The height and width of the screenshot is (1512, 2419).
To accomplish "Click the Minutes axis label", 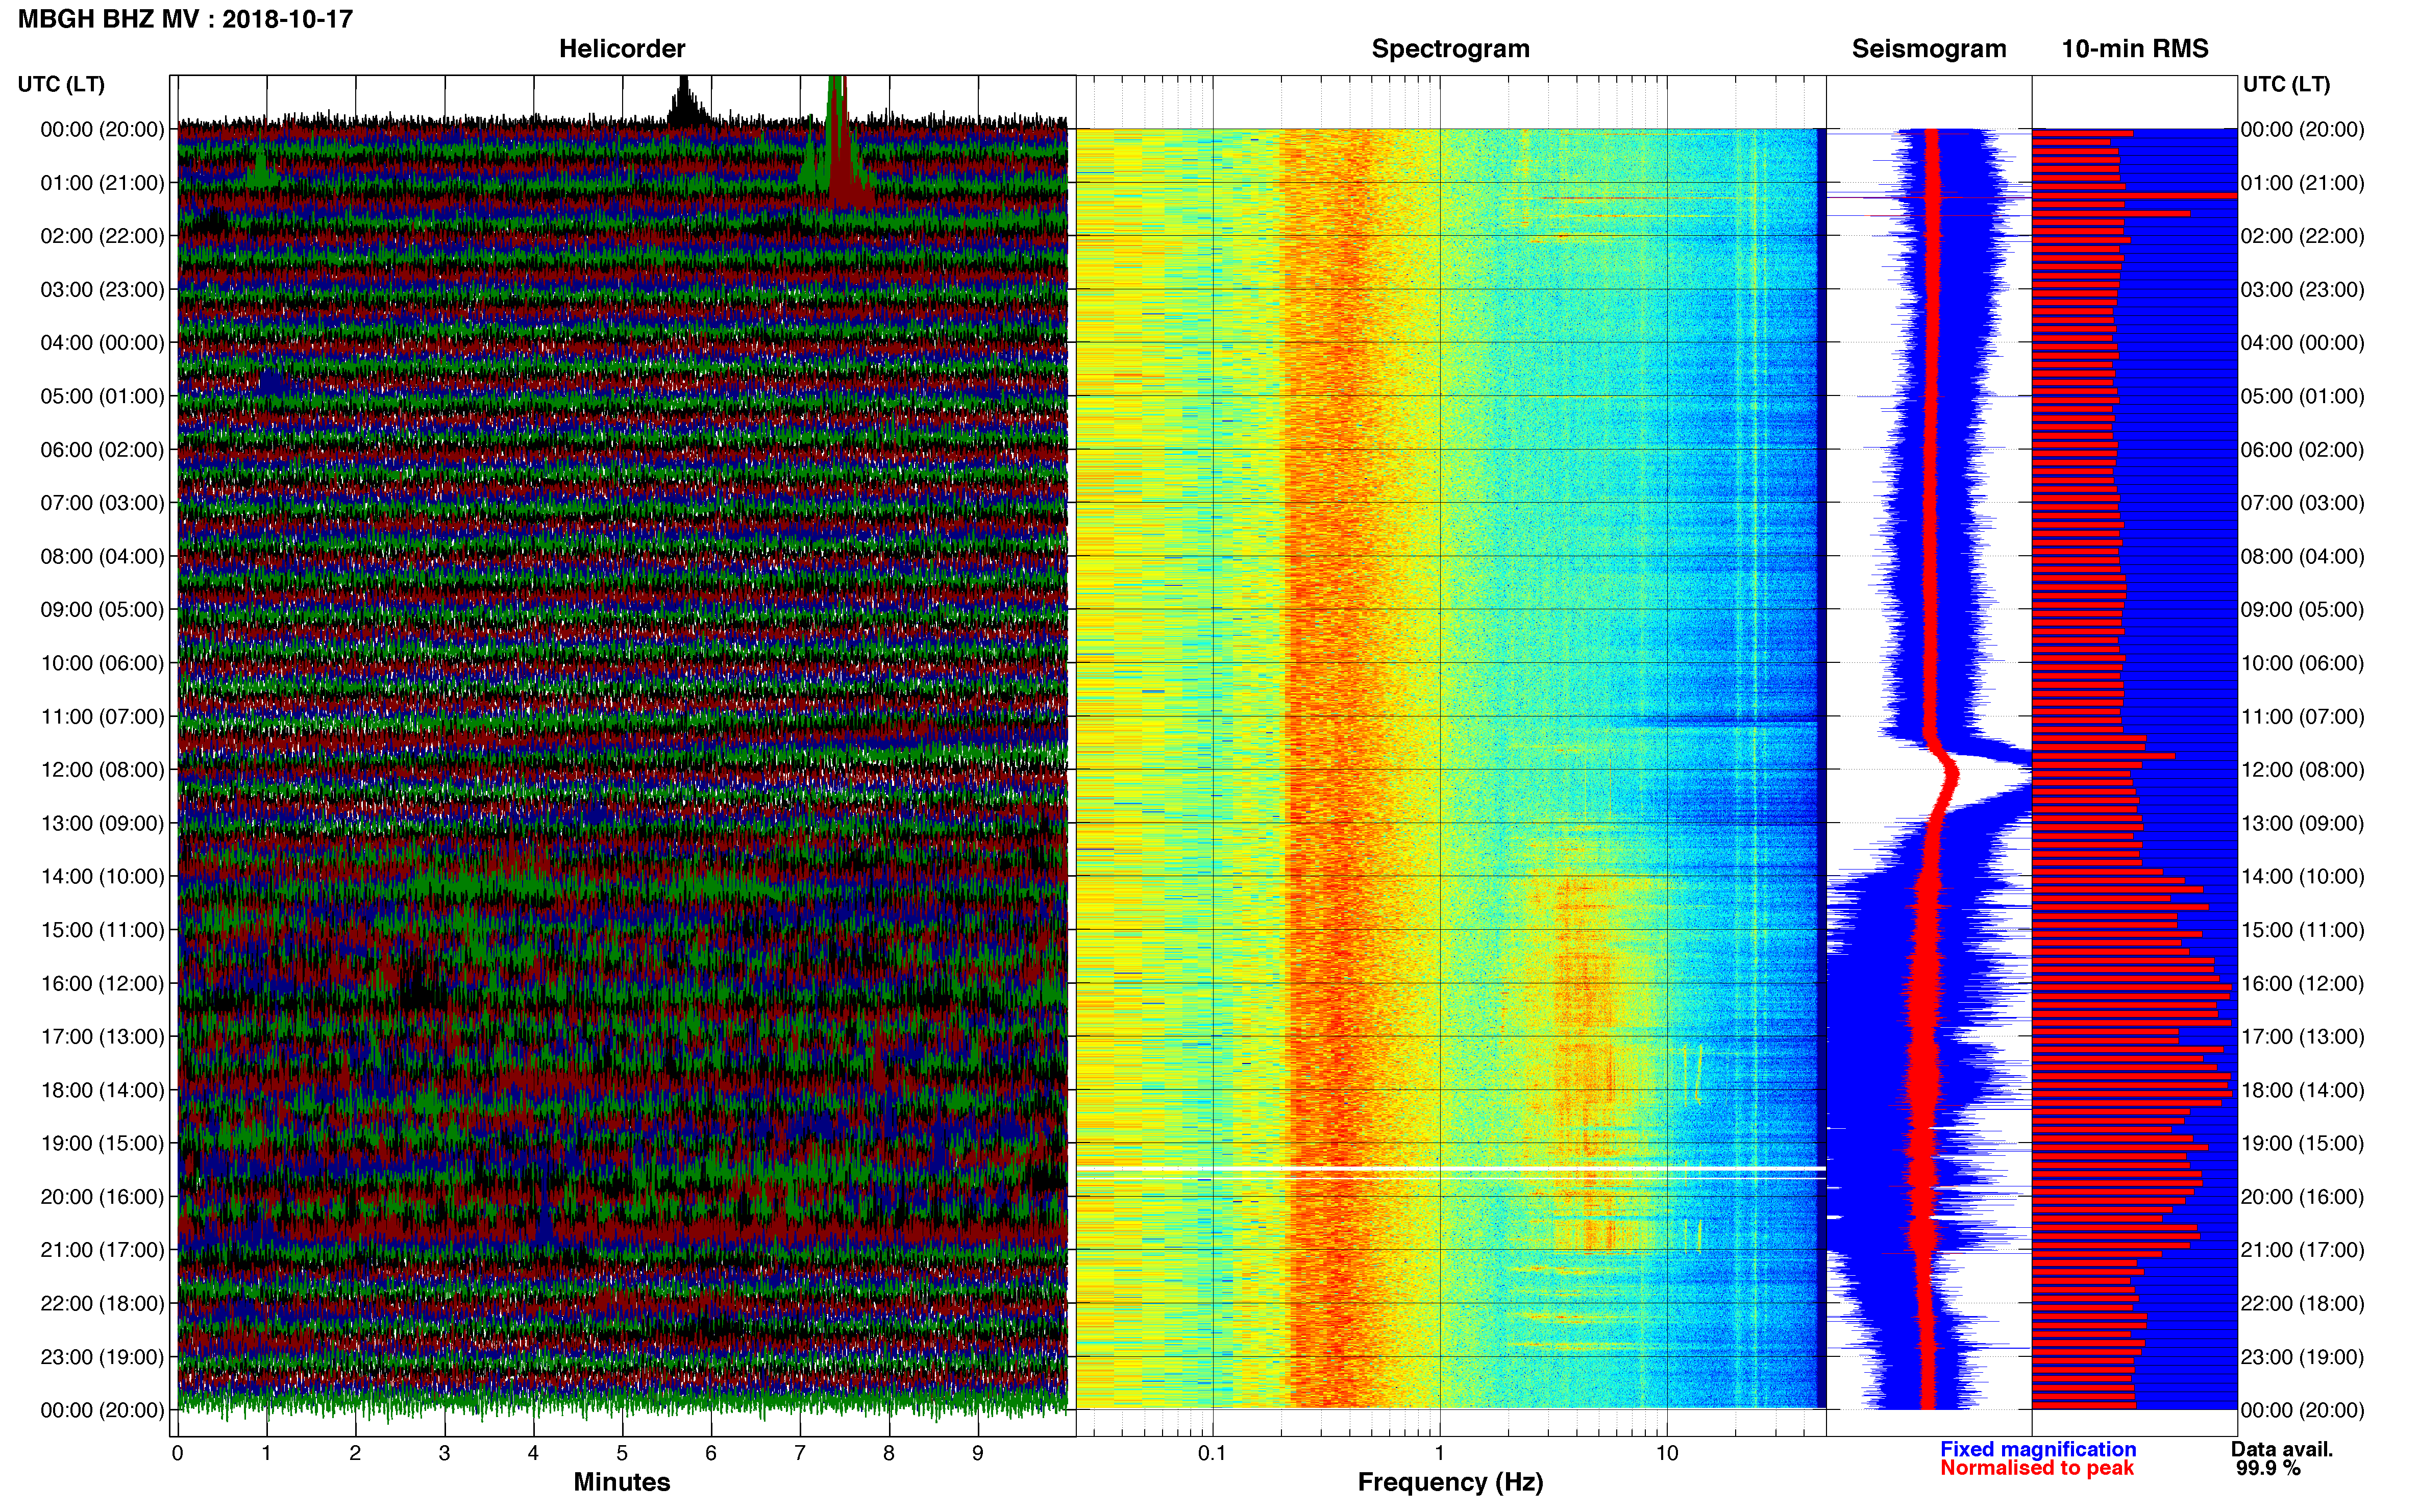I will tap(622, 1482).
